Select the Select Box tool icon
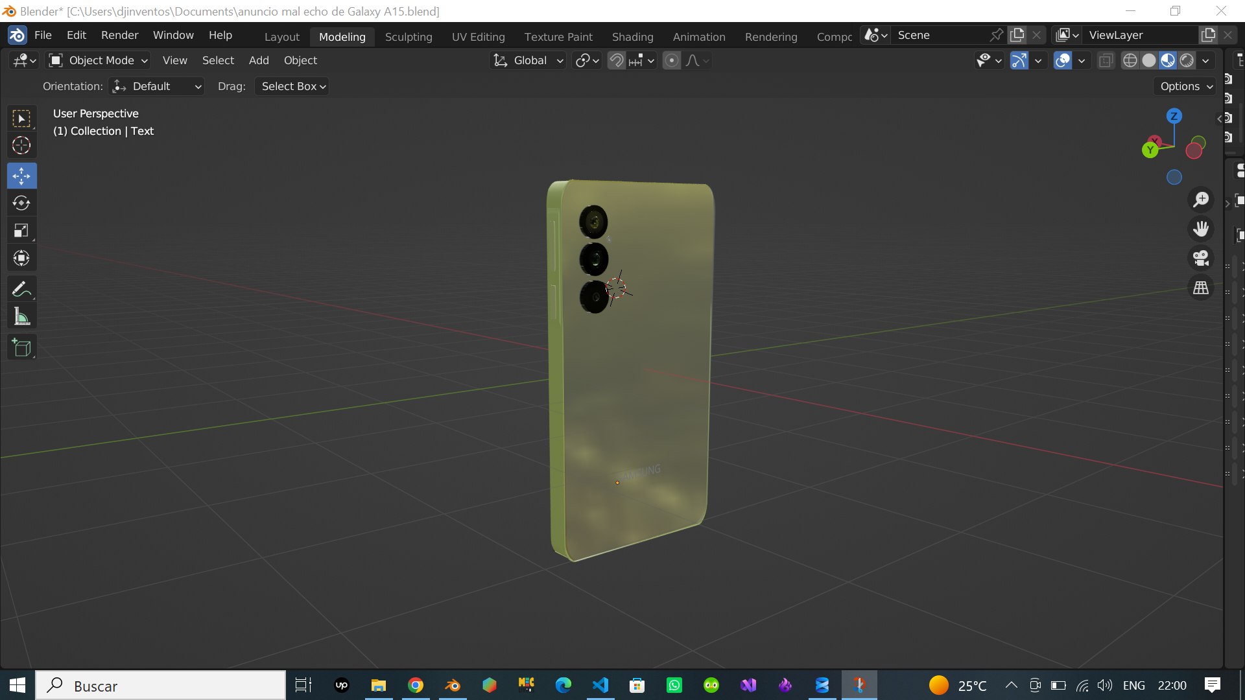This screenshot has width=1245, height=700. [21, 119]
